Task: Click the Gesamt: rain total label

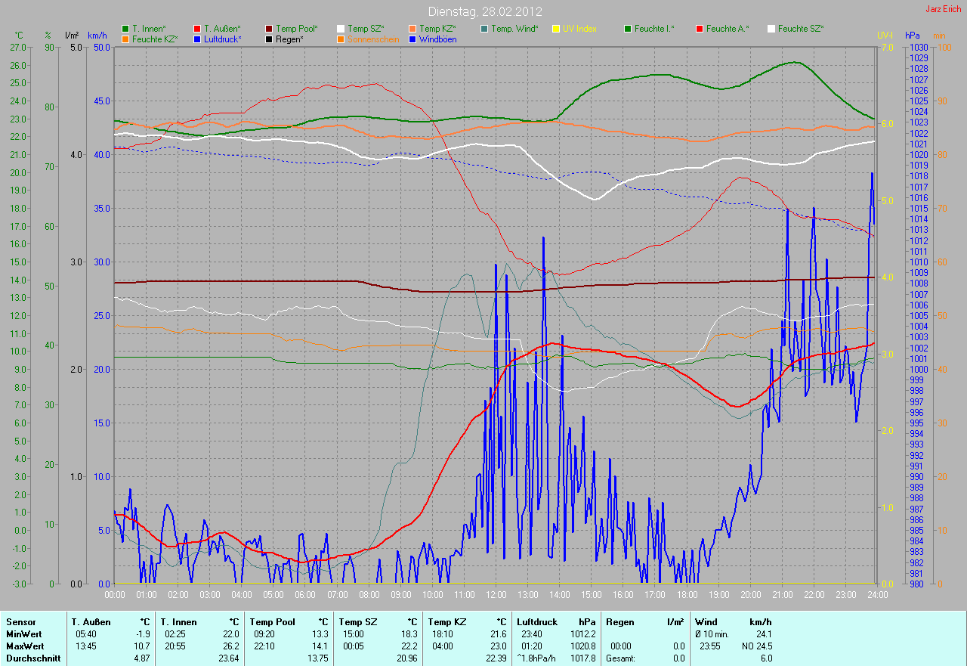Action: click(x=620, y=658)
